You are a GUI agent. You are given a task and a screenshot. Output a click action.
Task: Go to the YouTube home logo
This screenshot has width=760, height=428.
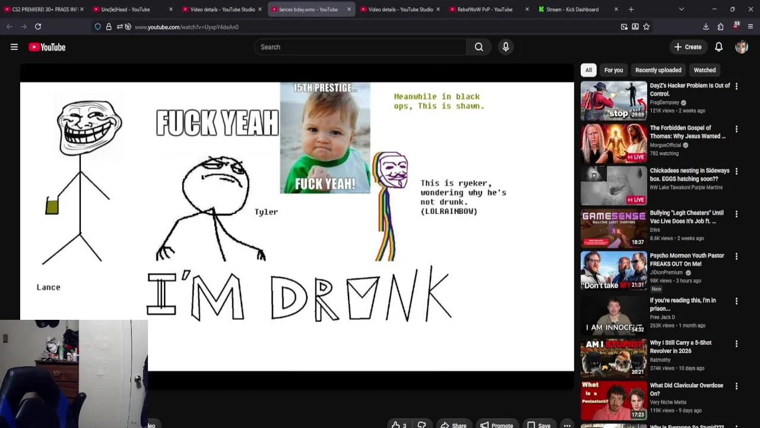(47, 47)
